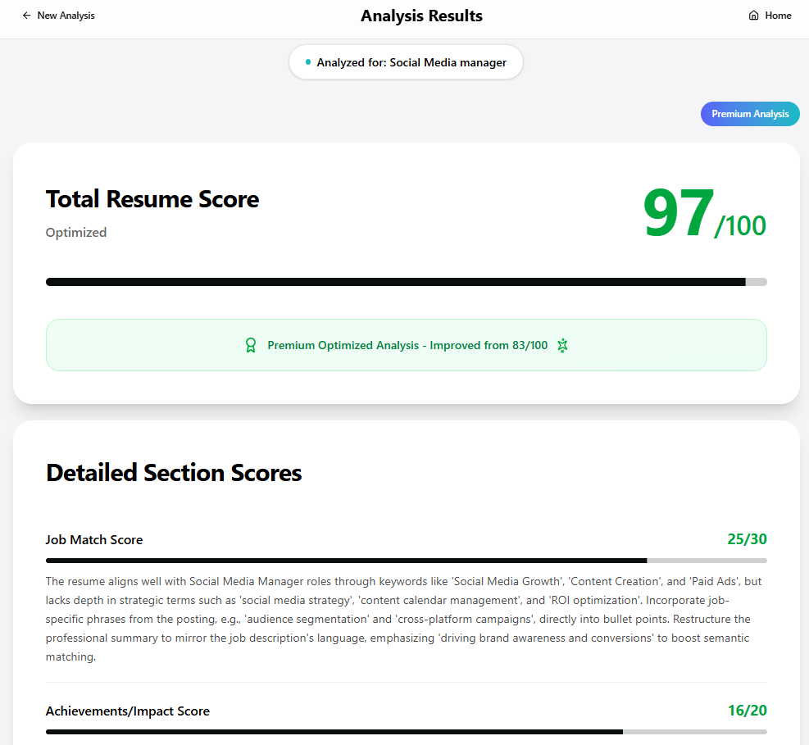Select the 'Premium Optimized Analysis' banner
809x745 pixels.
click(406, 345)
